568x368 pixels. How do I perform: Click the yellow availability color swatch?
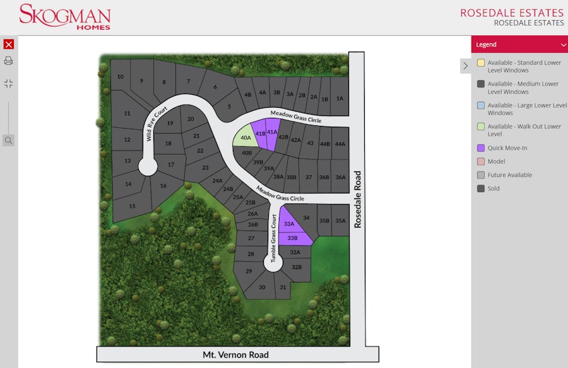[x=480, y=62]
